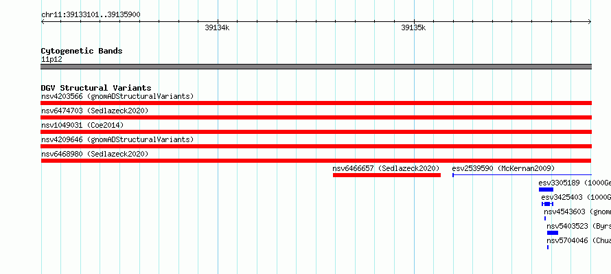Click the 39135k ruler tick label
Viewport: 611px width, 274px height.
[413, 27]
